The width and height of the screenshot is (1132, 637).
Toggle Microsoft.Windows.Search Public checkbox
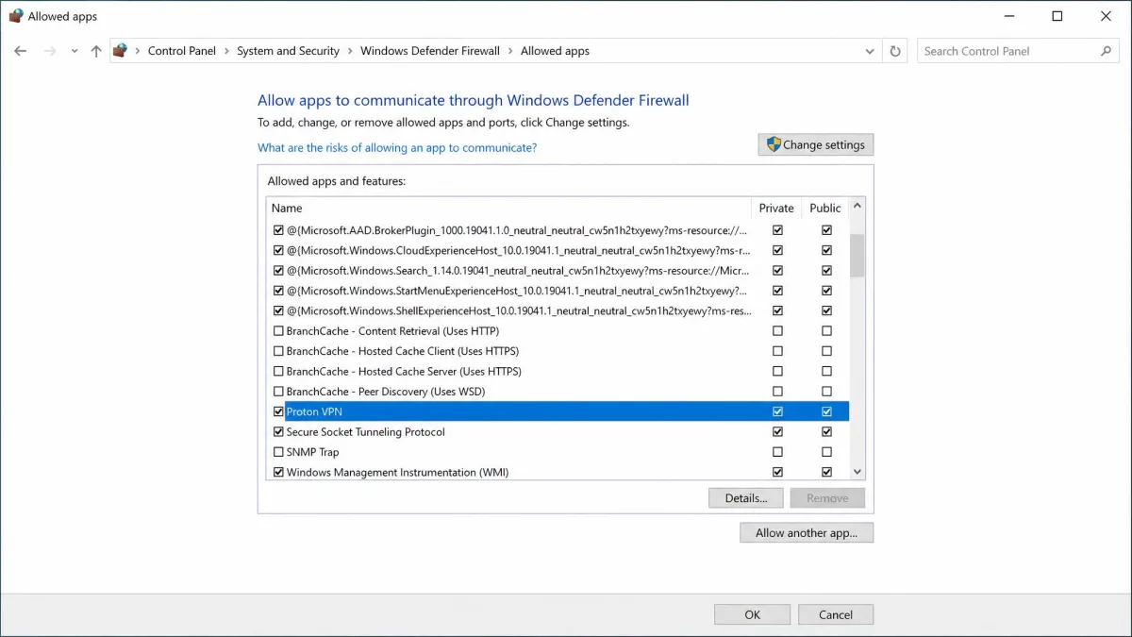coord(826,271)
